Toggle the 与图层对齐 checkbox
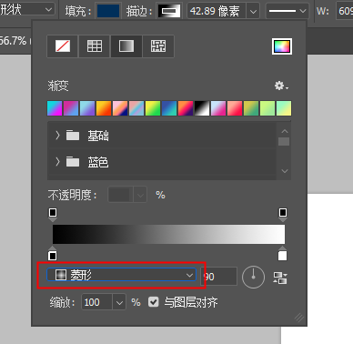 point(154,302)
